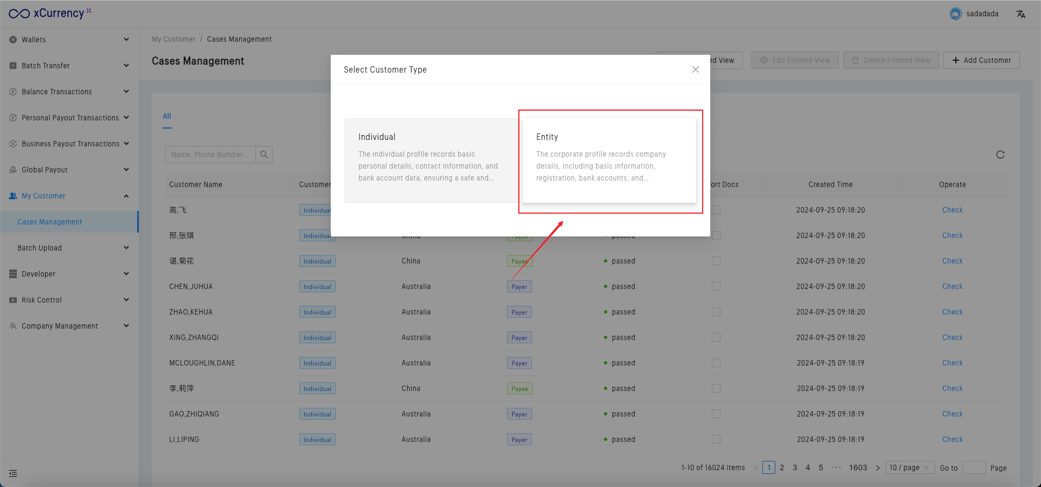
Task: Expand the Risk Control chevron
Action: 126,299
